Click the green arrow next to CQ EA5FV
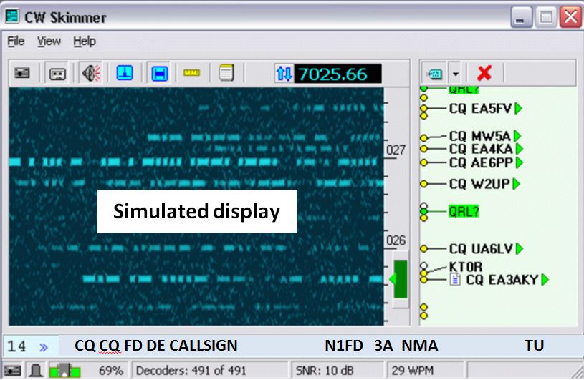 coord(519,109)
